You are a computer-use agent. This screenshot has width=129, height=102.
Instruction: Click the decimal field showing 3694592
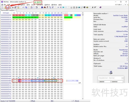[x=117, y=82]
